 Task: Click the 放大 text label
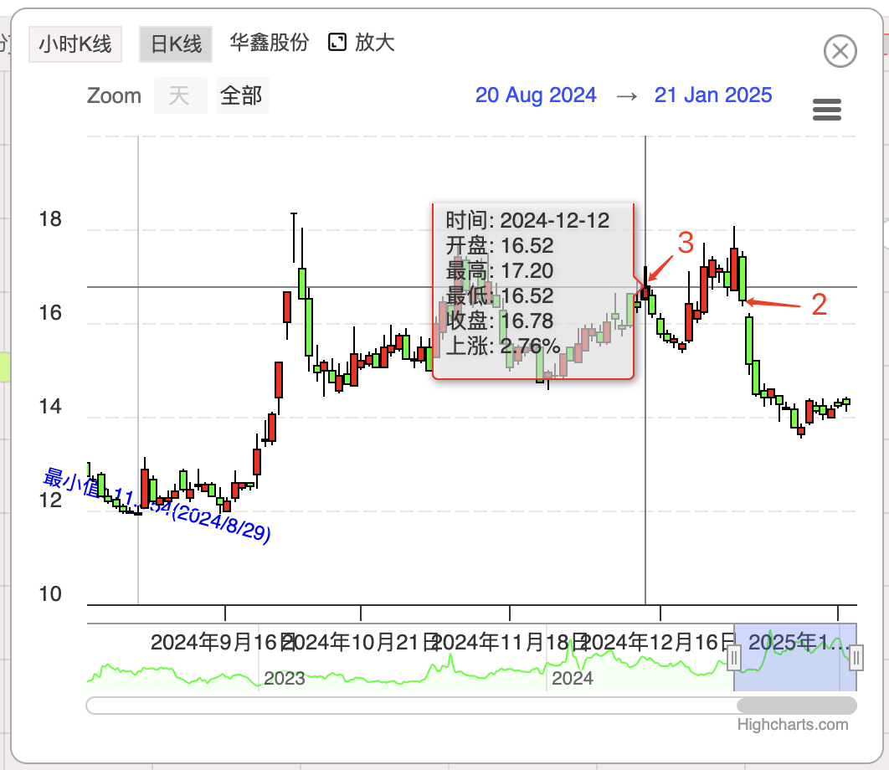(375, 43)
